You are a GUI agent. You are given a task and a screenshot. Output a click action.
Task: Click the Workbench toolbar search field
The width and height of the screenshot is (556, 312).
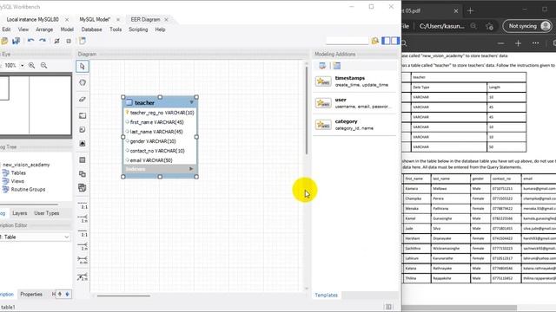[x=347, y=41]
